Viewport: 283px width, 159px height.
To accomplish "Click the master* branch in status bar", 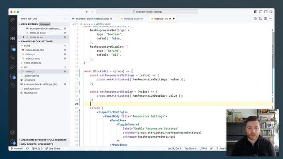I will (x=17, y=148).
